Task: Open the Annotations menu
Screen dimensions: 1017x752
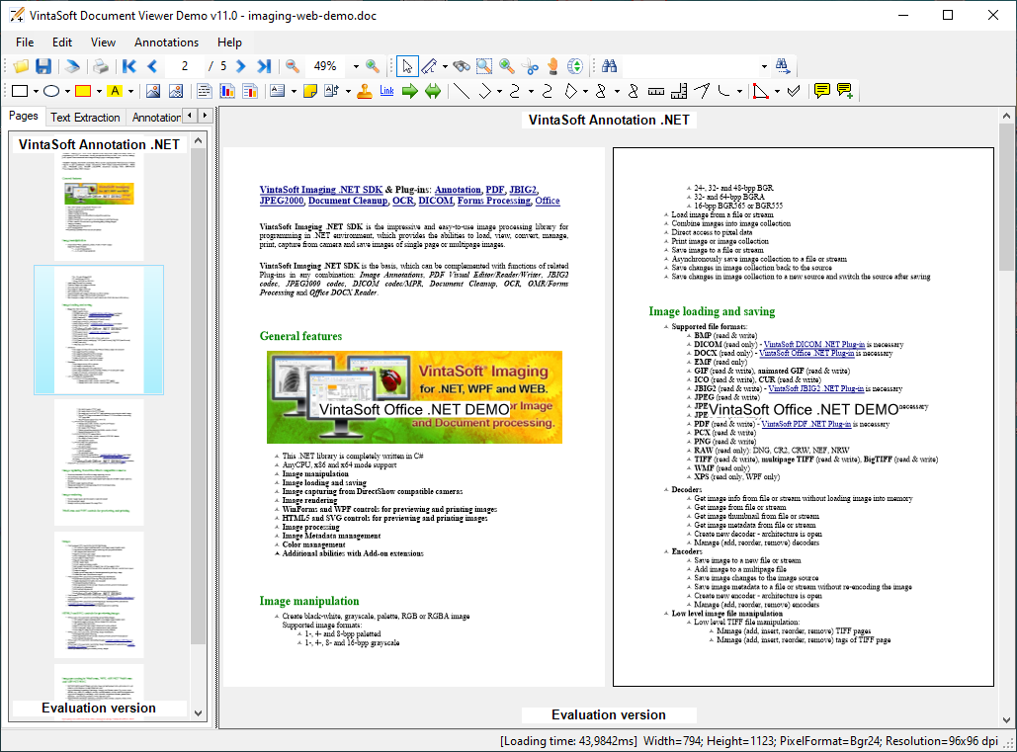Action: pos(166,42)
